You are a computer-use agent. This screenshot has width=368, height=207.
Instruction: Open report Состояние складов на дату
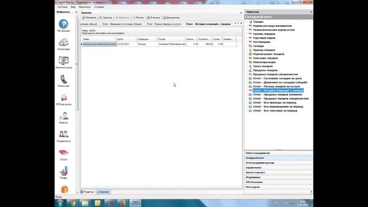pyautogui.click(x=277, y=78)
